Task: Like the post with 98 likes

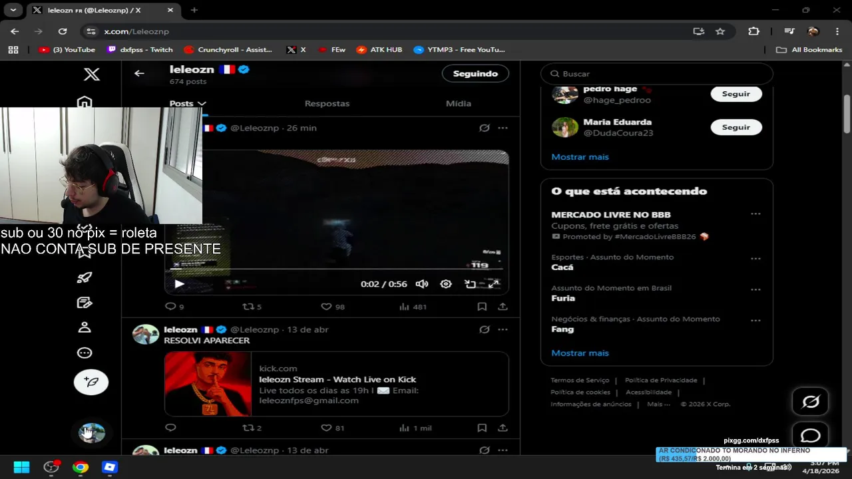Action: coord(326,307)
